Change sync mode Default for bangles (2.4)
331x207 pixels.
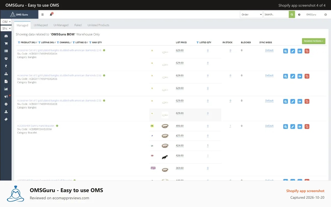269,50
